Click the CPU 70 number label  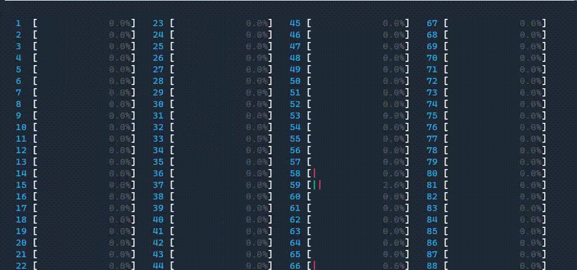point(432,58)
